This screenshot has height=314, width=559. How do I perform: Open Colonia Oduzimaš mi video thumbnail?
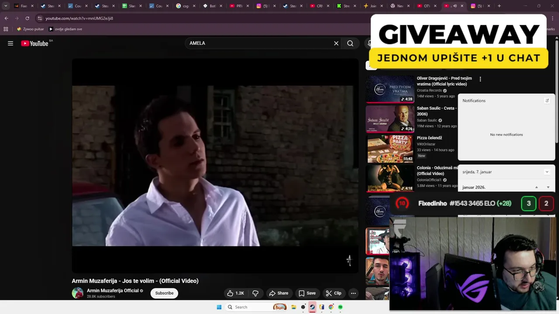coord(390,178)
